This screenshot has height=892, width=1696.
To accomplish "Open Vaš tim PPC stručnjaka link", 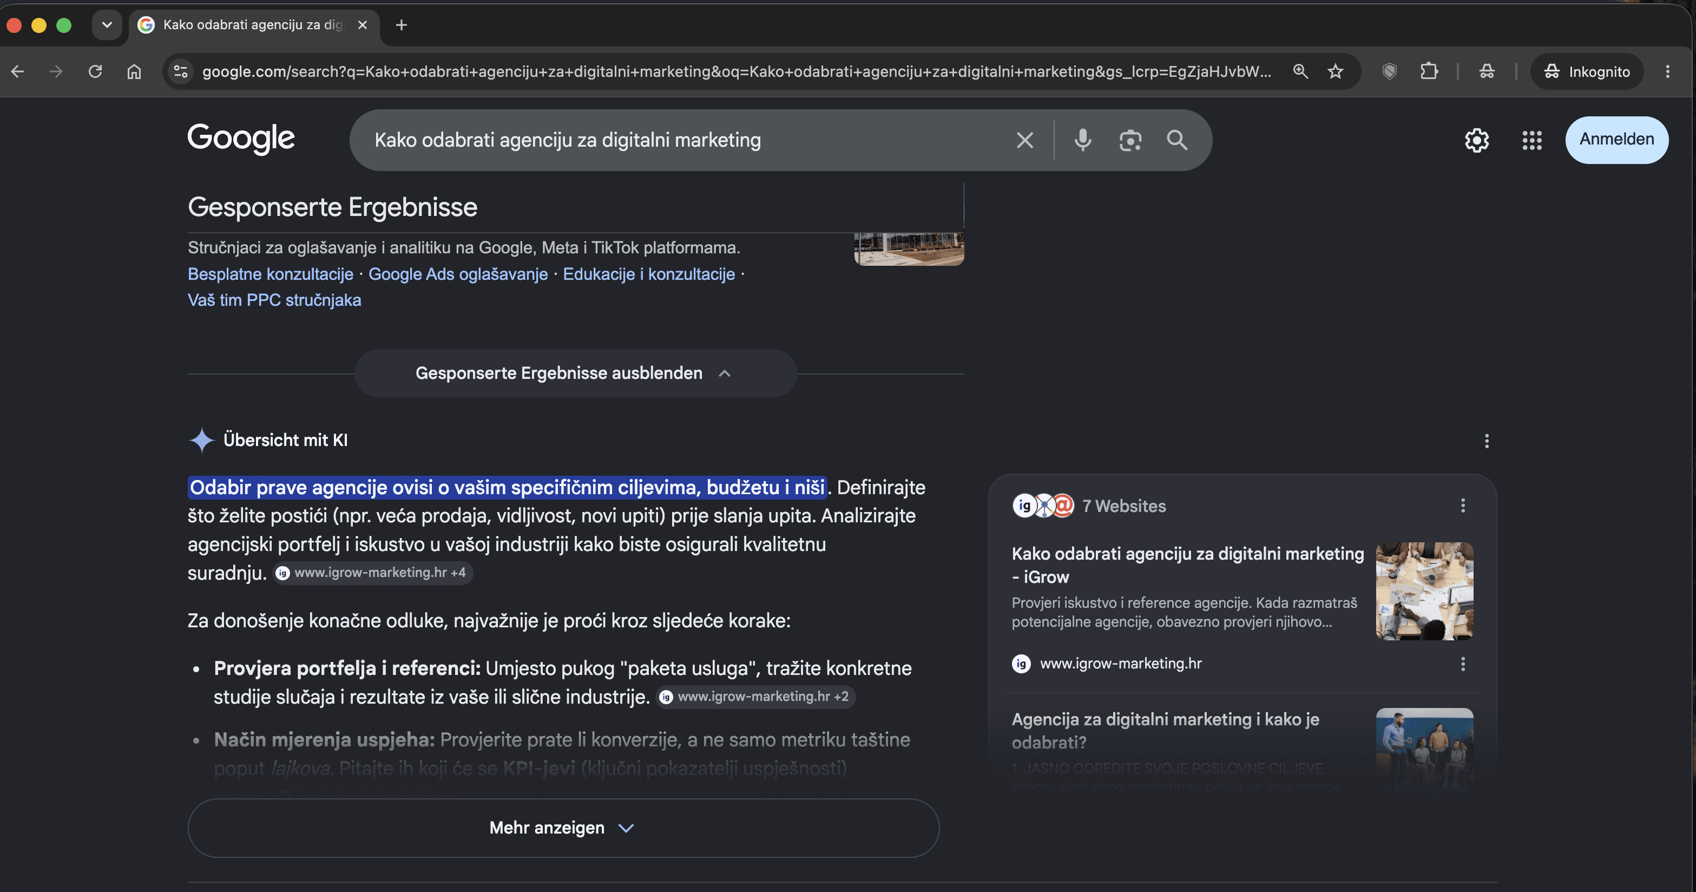I will click(274, 300).
